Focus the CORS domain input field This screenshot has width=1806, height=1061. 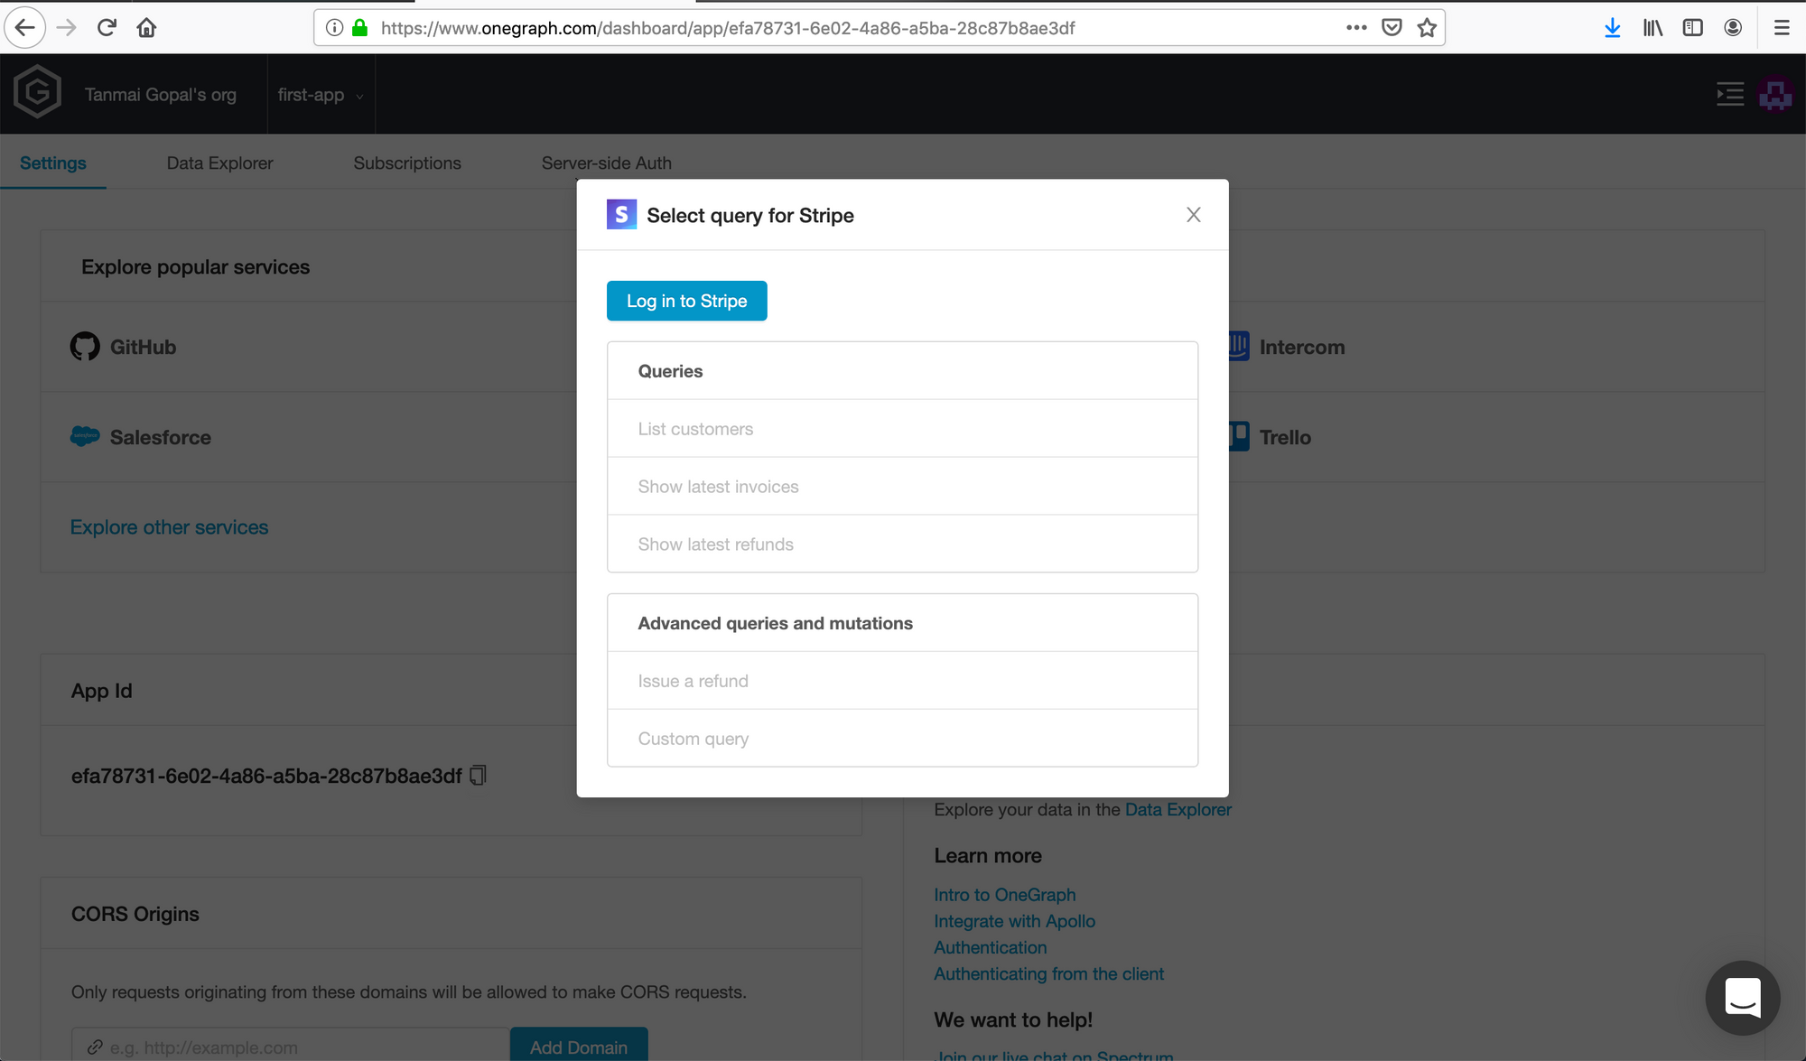coord(291,1046)
